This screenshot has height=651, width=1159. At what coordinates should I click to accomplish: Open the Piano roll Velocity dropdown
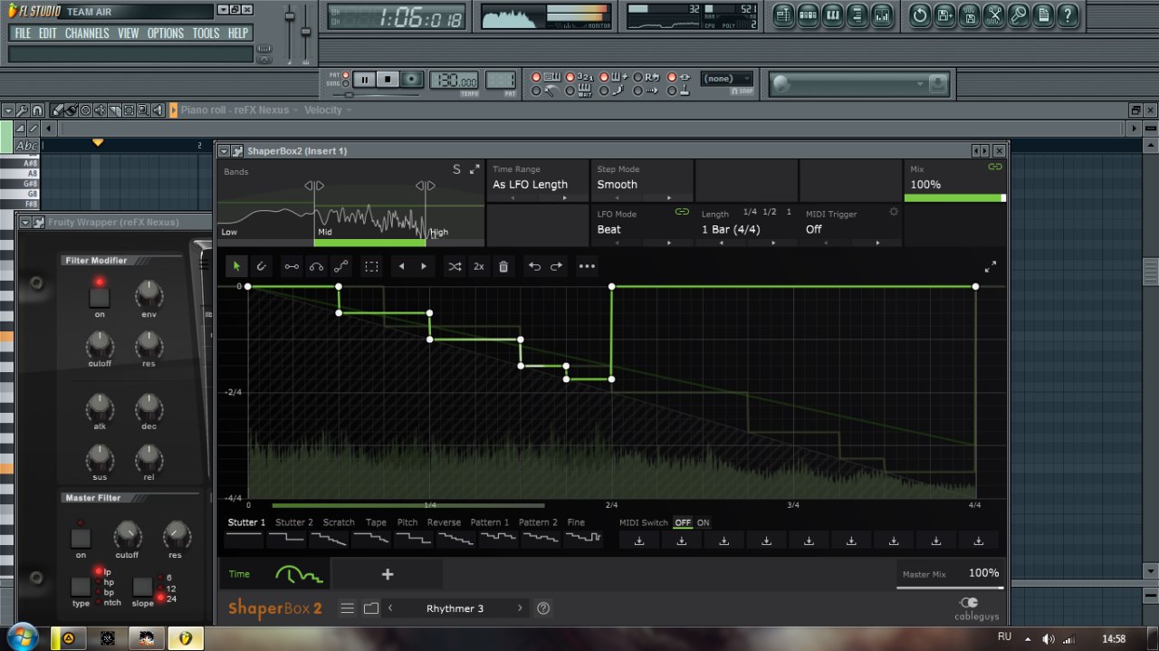pyautogui.click(x=328, y=110)
